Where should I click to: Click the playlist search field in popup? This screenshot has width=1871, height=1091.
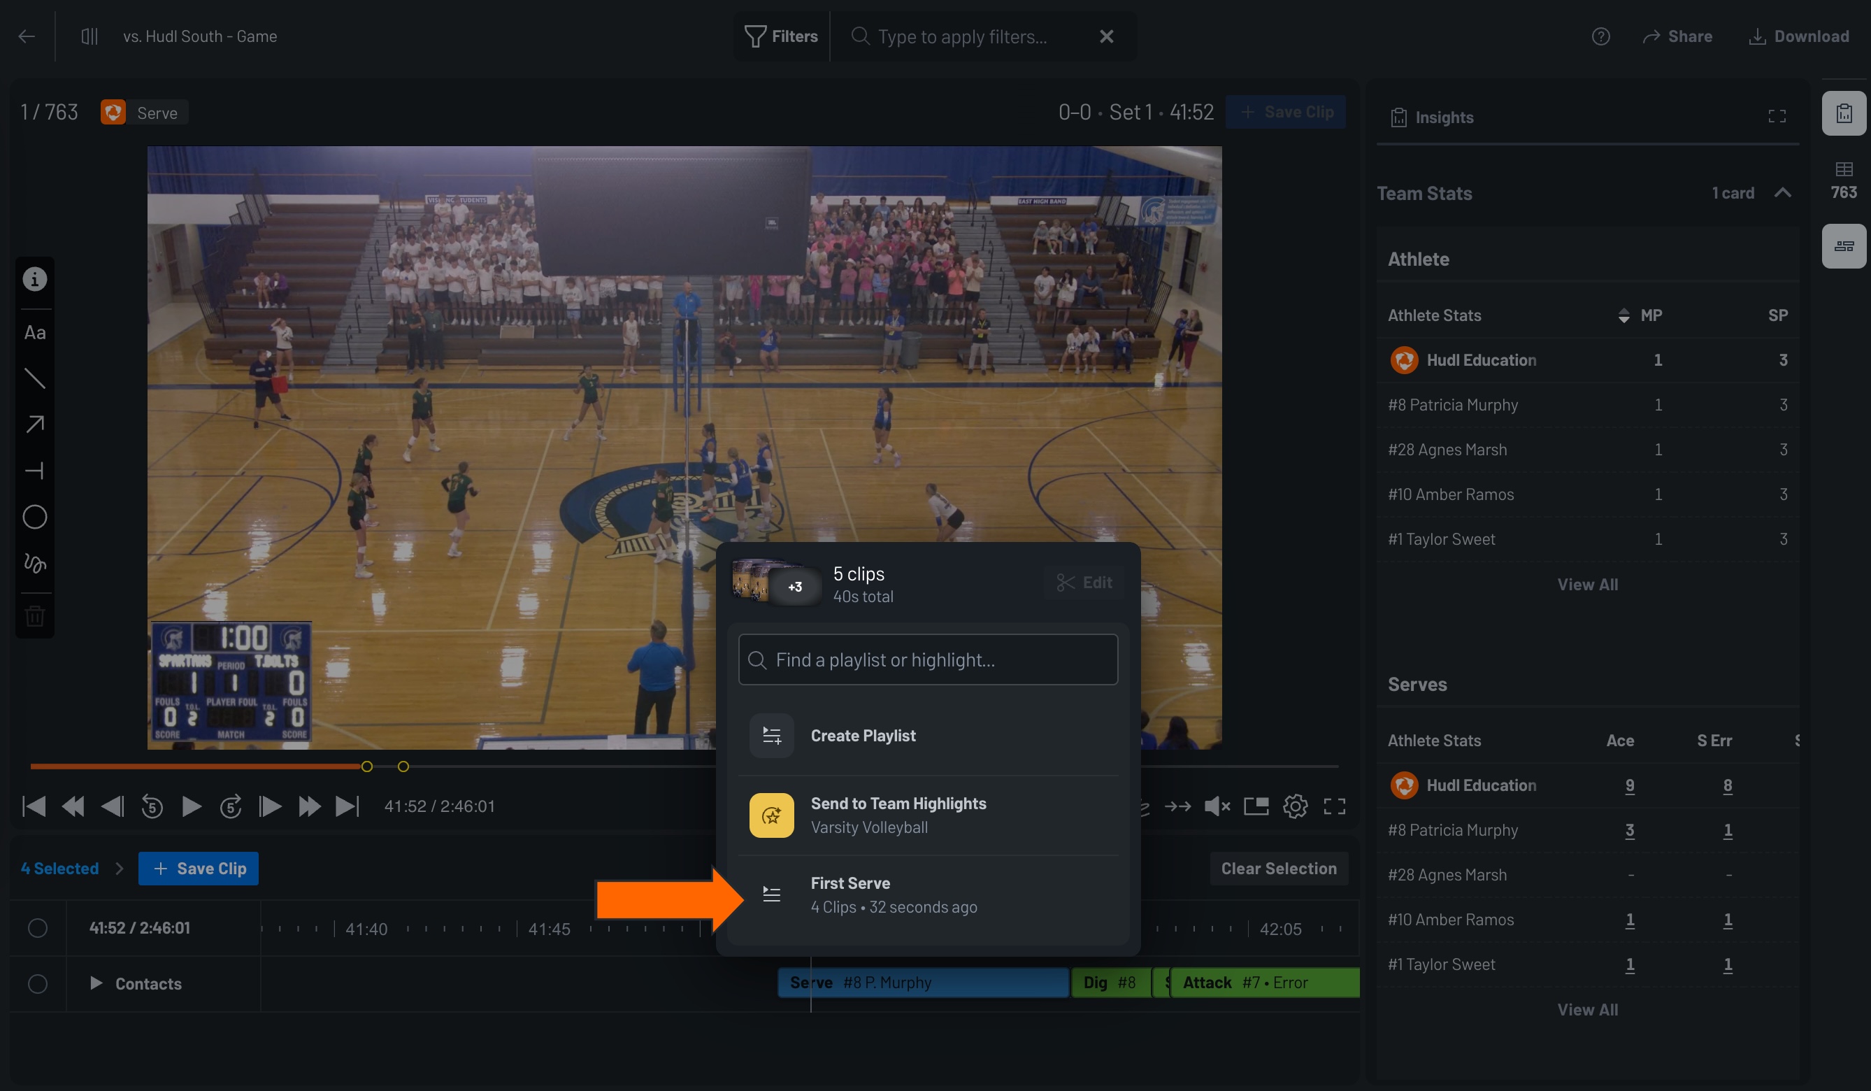(x=927, y=659)
